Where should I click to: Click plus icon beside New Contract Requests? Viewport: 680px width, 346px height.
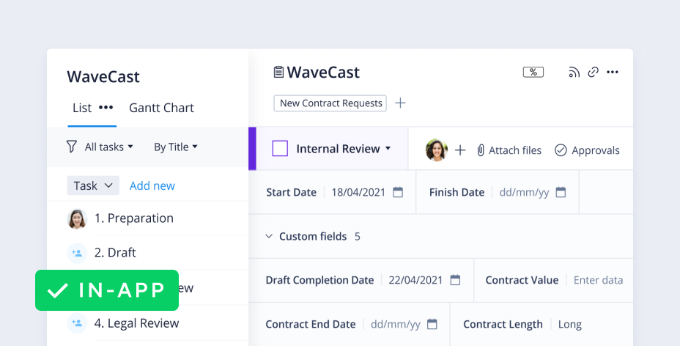pos(400,103)
